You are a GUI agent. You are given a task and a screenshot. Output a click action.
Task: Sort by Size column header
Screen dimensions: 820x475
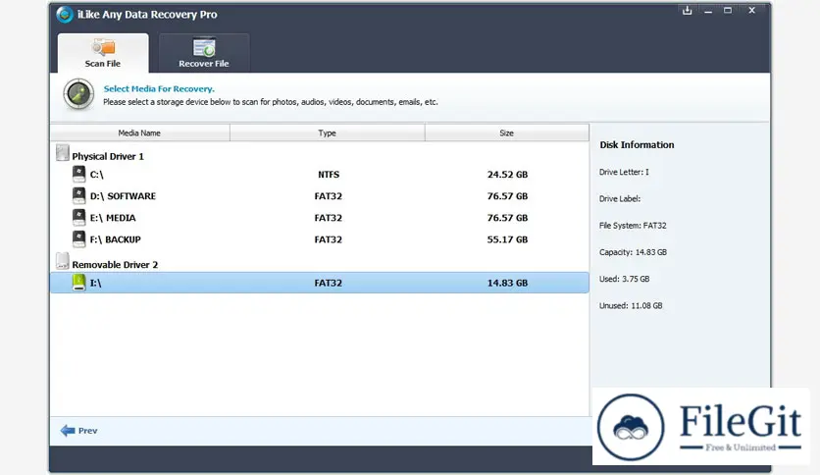[x=507, y=132]
